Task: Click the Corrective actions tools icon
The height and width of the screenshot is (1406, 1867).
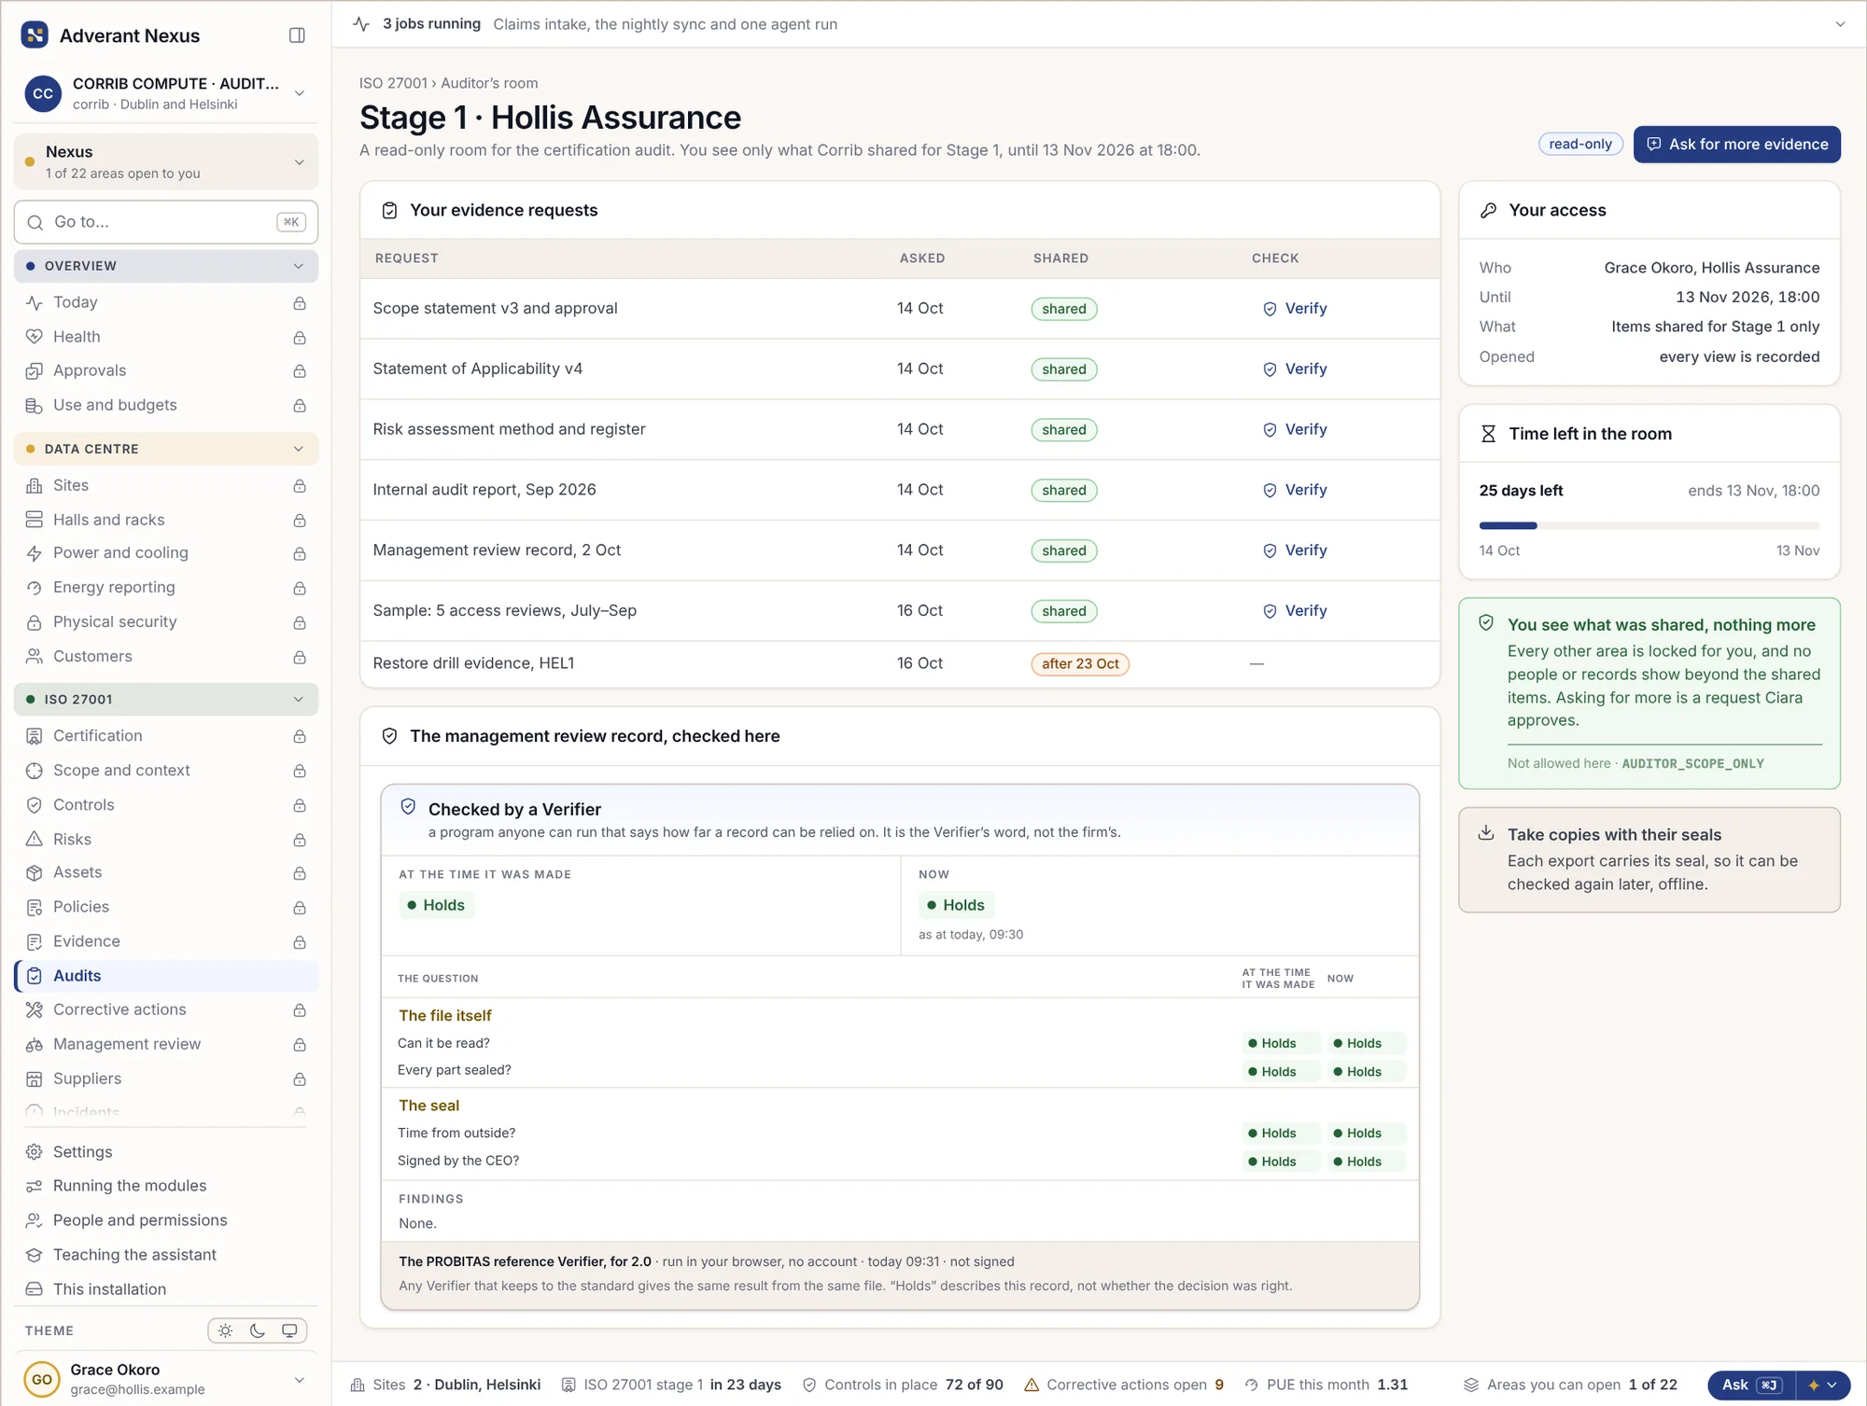Action: point(35,1009)
